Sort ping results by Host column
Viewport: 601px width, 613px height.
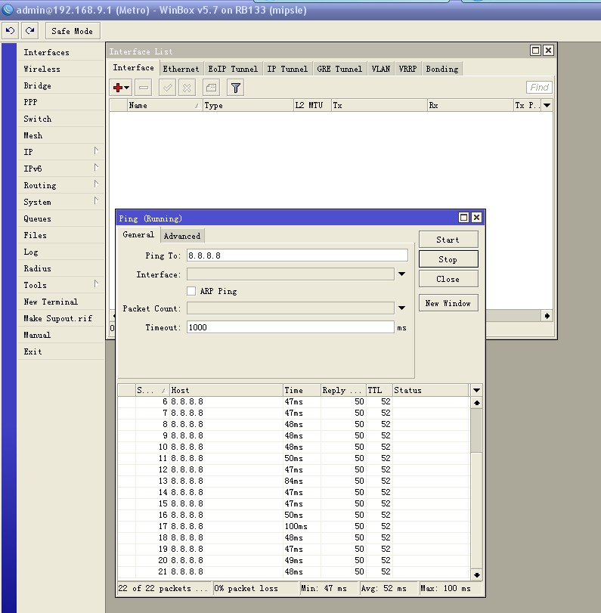(226, 390)
